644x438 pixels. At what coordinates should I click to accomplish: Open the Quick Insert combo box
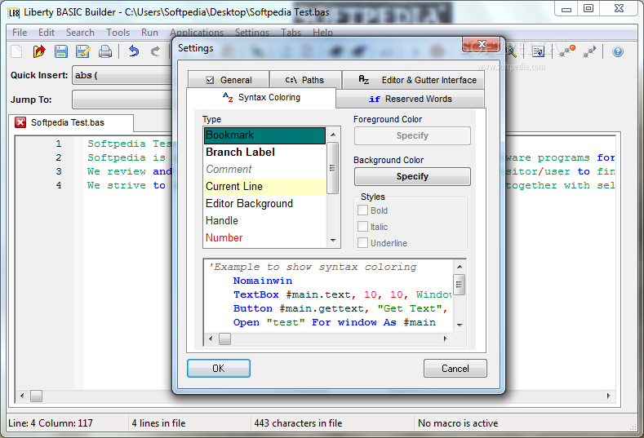(122, 76)
